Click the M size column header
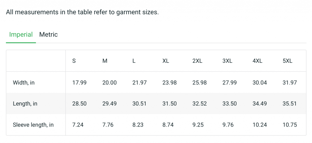This screenshot has width=312, height=143. coord(105,61)
